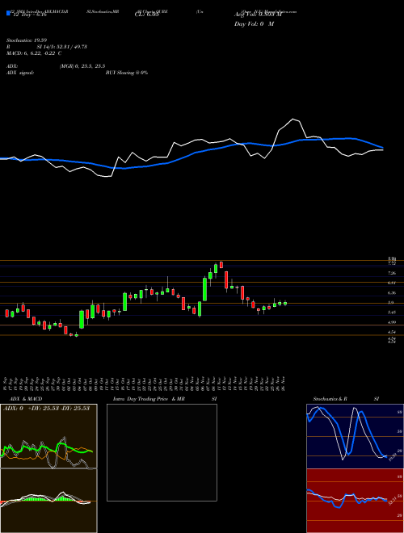Click the 'Stochastics & R' panel title
Image resolution: width=404 pixels, height=533 pixels.
pyautogui.click(x=330, y=399)
